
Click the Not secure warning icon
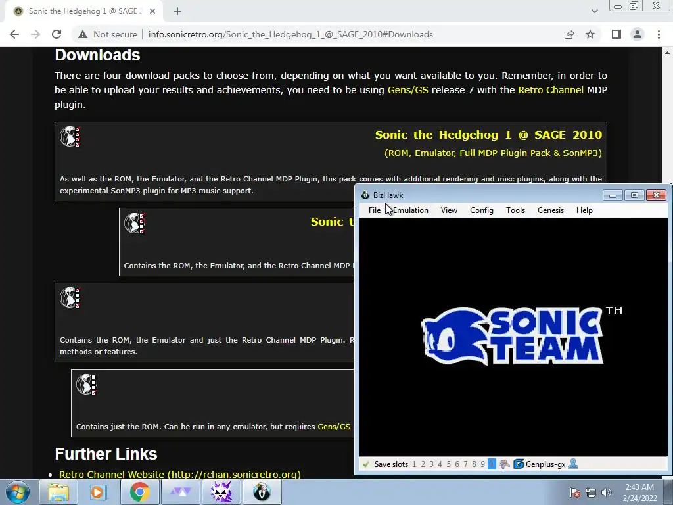pyautogui.click(x=83, y=34)
